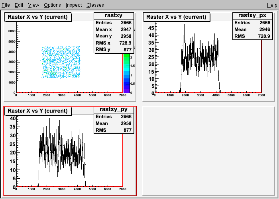This screenshot has height=199, width=279.
Task: Click the Entries row in rastxy stats
Action: (x=114, y=23)
